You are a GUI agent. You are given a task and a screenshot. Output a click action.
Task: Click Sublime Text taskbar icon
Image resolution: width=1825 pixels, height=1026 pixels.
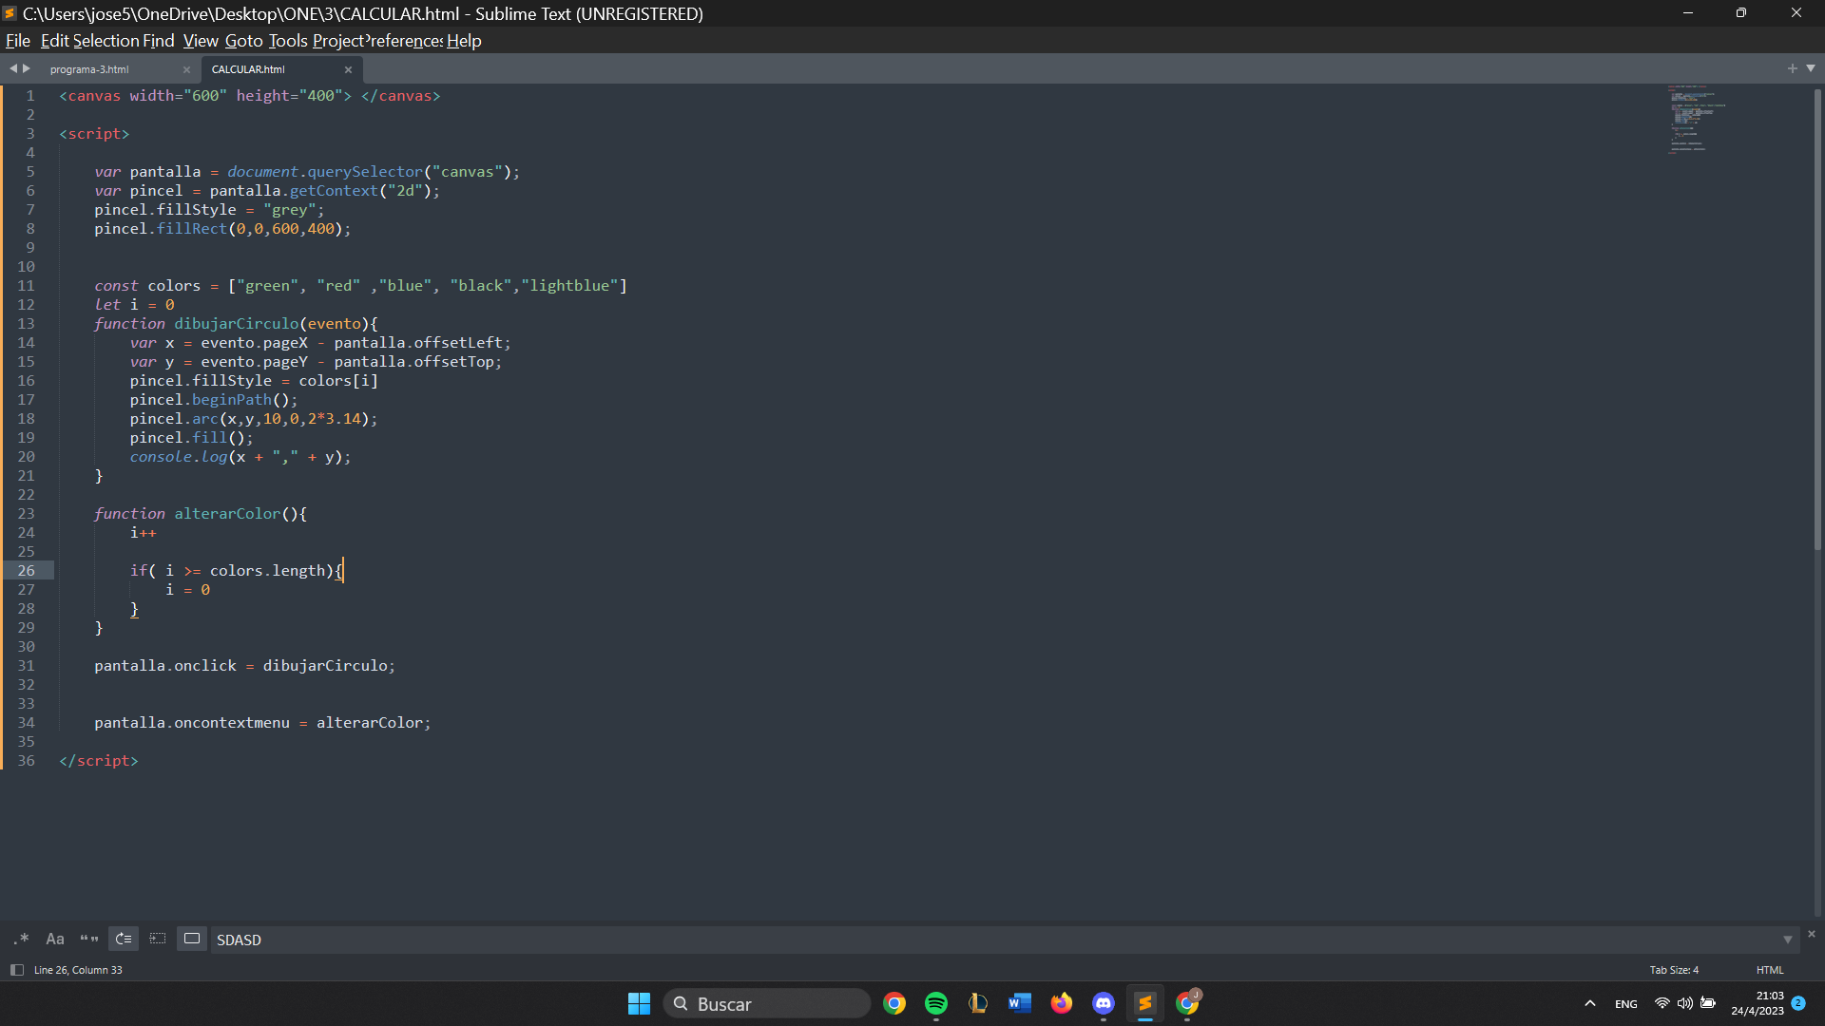point(1145,1003)
